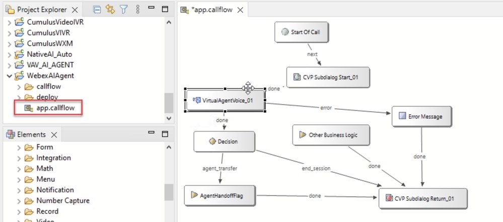Expand the Menu elements folder
This screenshot has width=503, height=222.
tap(19, 179)
